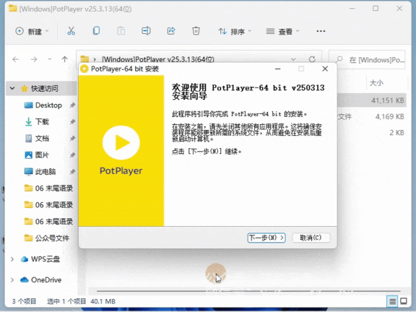This screenshot has width=416, height=312.
Task: Click the Share icon in Explorer toolbar
Action: pos(171,31)
